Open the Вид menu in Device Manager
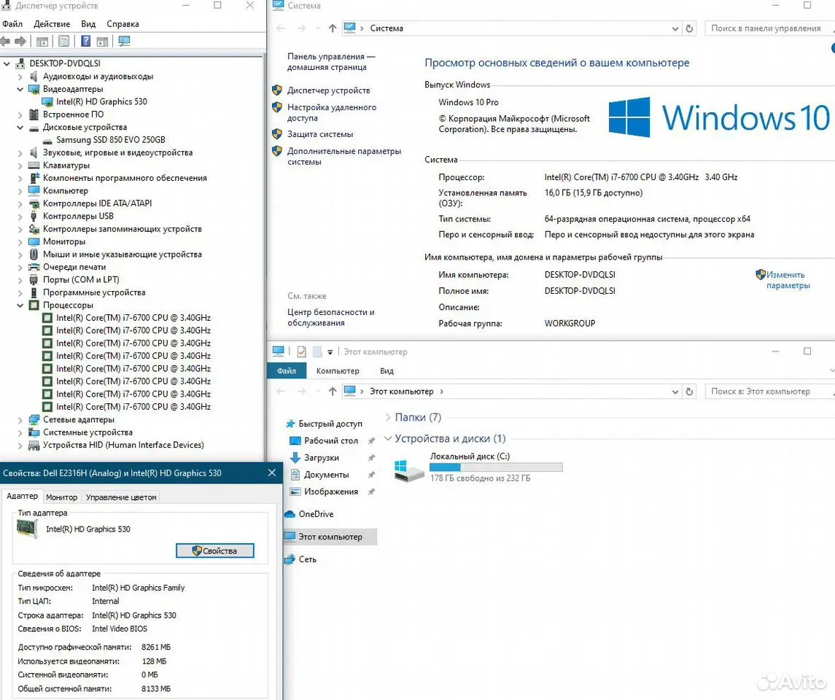The width and height of the screenshot is (835, 700). 88,24
